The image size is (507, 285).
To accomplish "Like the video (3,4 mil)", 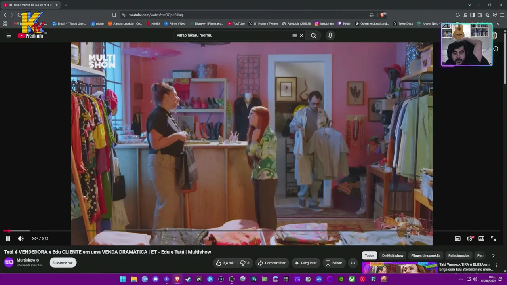I will [225, 263].
